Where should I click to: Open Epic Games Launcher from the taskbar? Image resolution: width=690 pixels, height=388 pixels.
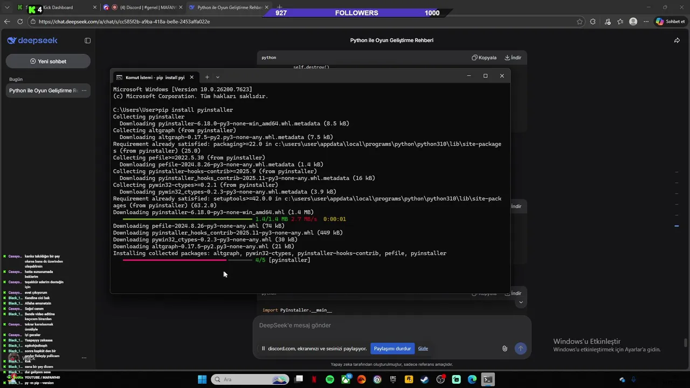tap(393, 379)
